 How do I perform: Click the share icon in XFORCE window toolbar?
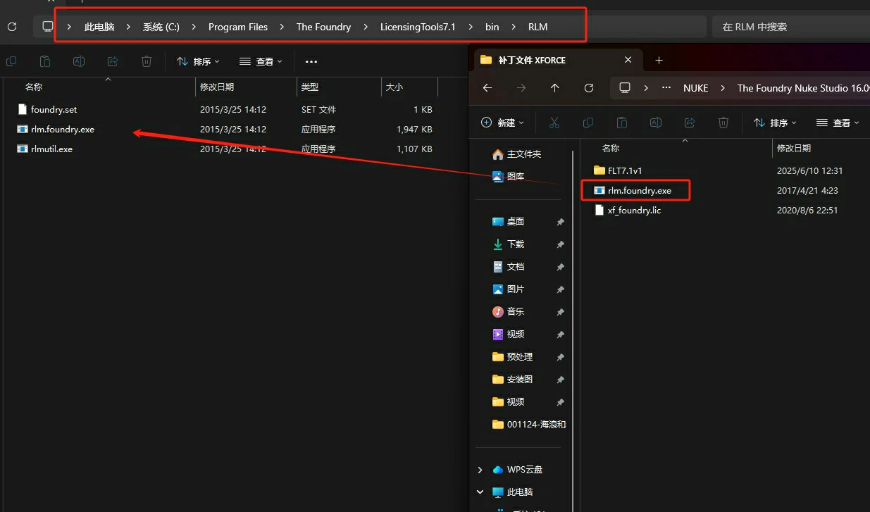690,123
